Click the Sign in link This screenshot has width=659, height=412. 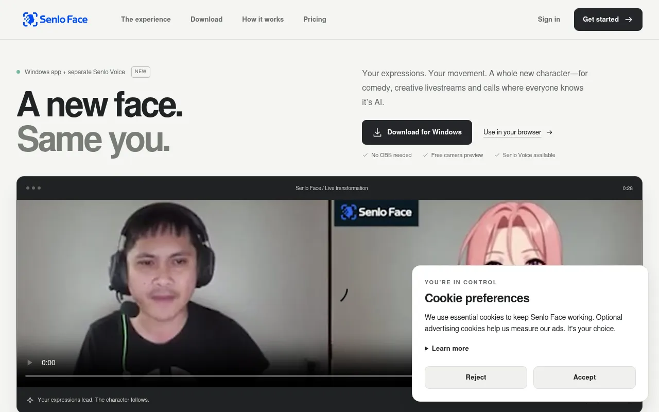click(549, 20)
